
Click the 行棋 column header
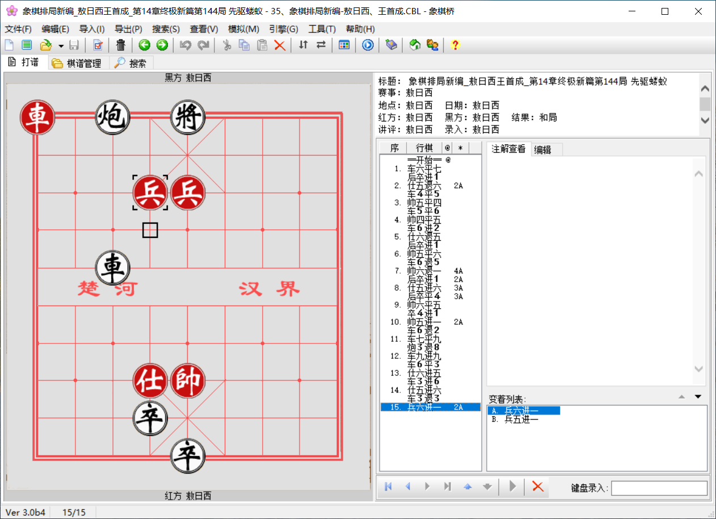click(424, 148)
